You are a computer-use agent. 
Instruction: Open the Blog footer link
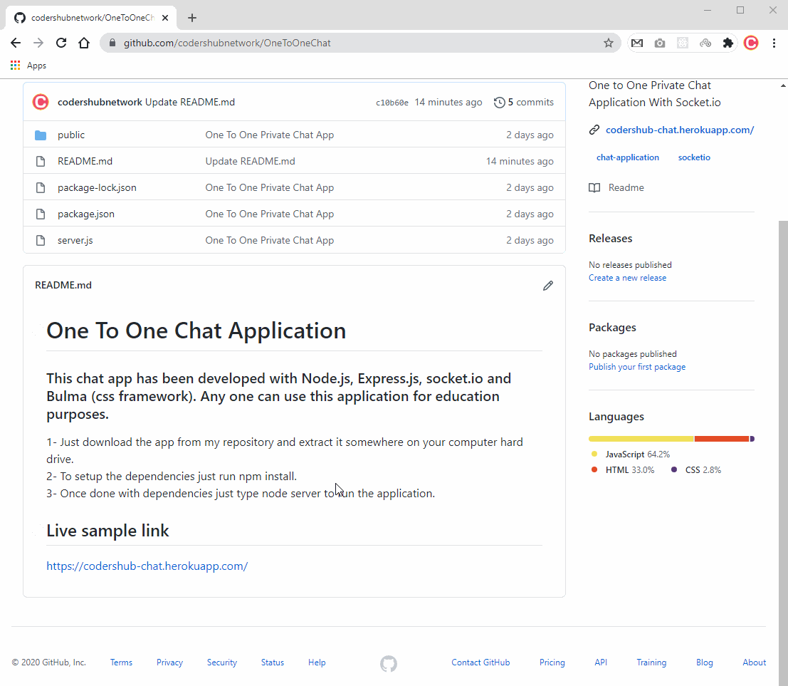pos(704,662)
